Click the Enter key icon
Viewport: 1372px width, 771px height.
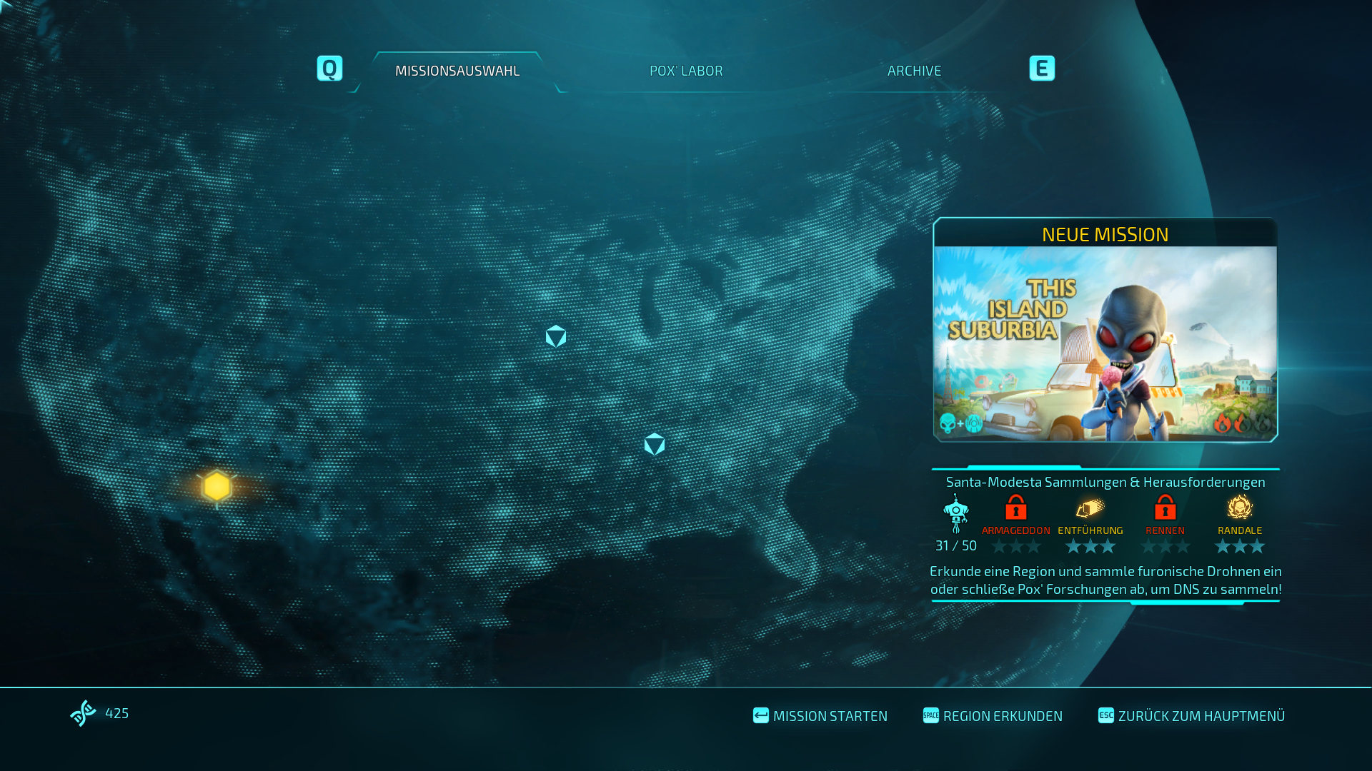(761, 715)
